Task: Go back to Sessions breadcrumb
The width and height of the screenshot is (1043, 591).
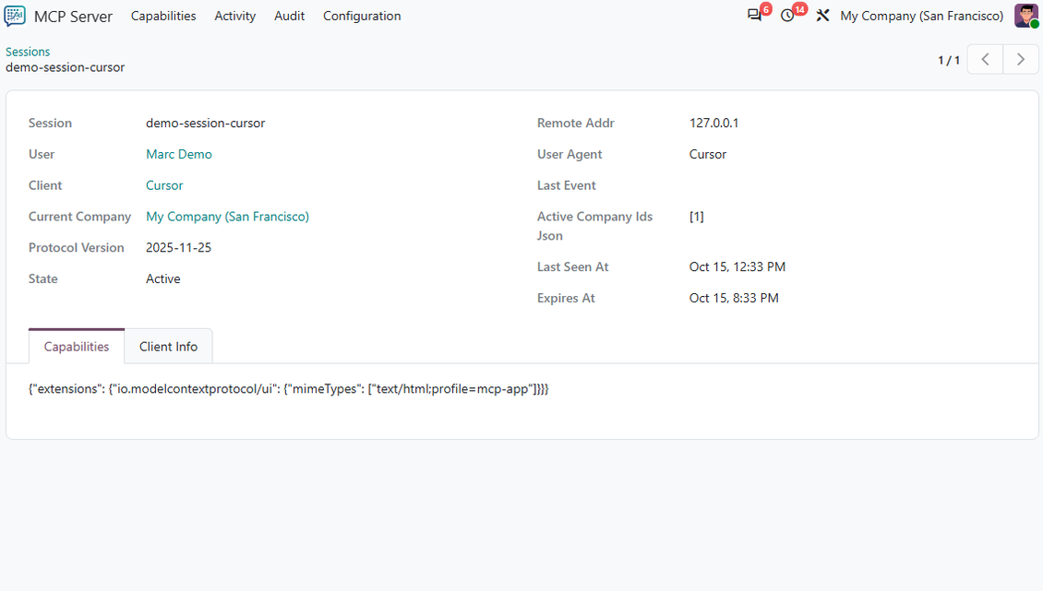Action: tap(28, 52)
